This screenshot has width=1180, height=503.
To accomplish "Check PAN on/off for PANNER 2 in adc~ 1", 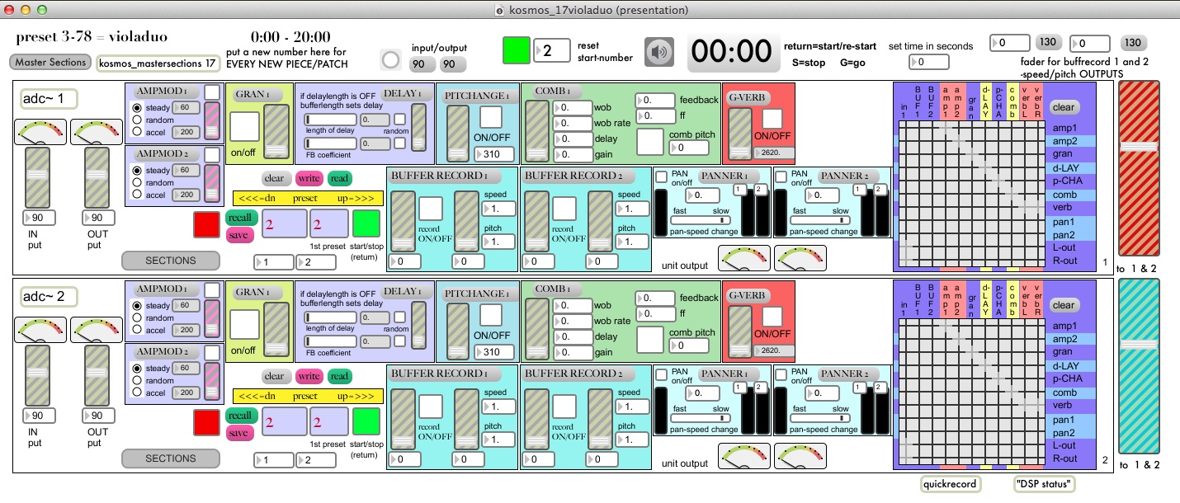I will [781, 176].
